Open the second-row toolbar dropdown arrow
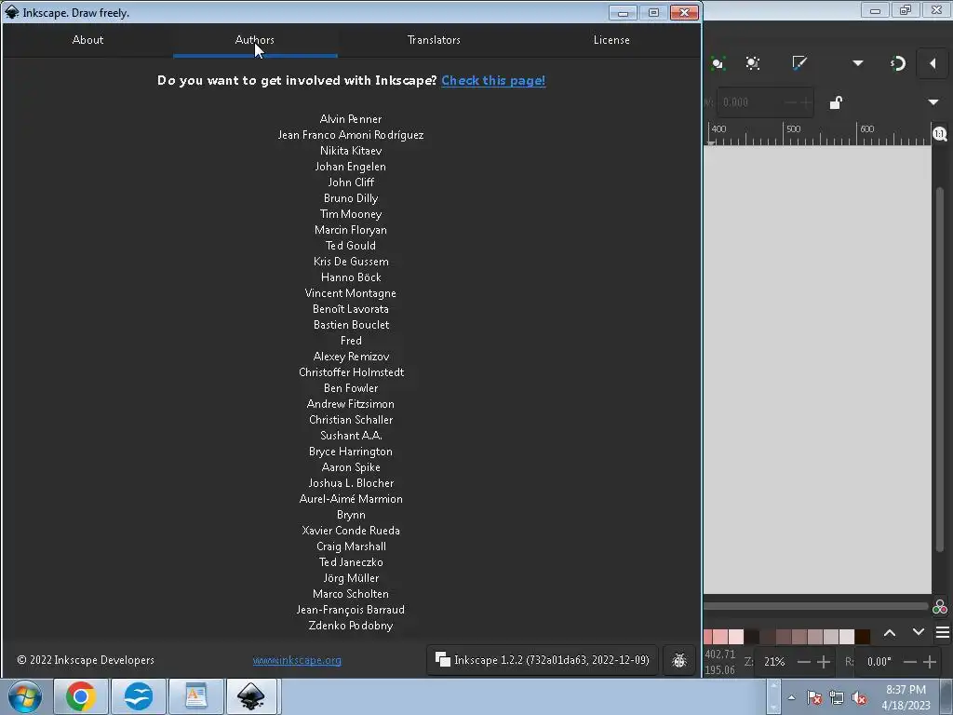This screenshot has width=953, height=715. 933,102
